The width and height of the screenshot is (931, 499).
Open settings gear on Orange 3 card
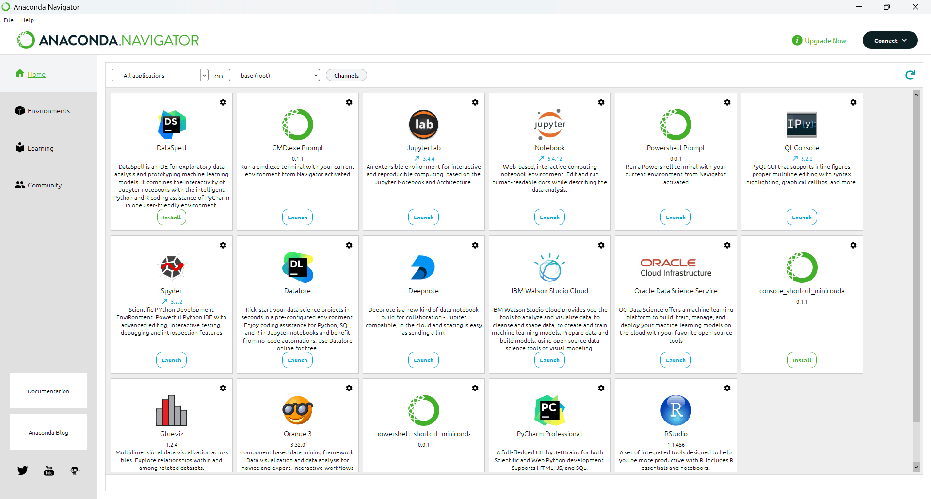click(x=349, y=388)
